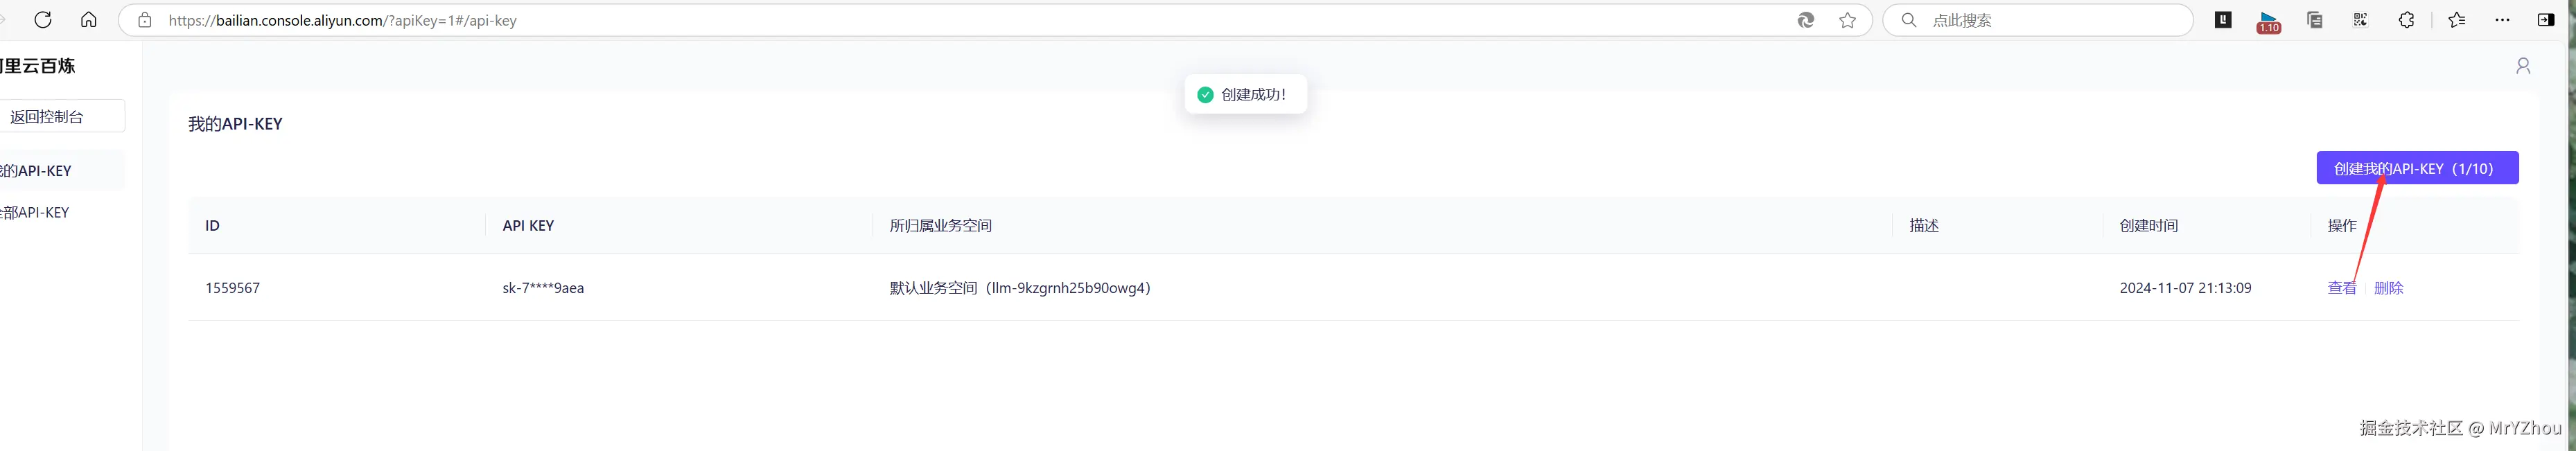This screenshot has width=2576, height=451.
Task: Click the 描述 column header
Action: tap(1924, 226)
